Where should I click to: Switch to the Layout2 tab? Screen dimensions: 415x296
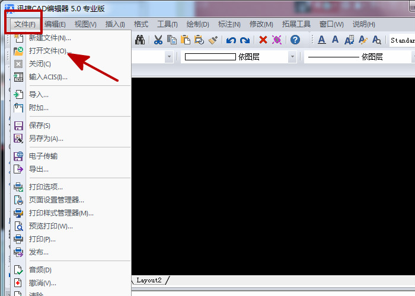pos(149,280)
